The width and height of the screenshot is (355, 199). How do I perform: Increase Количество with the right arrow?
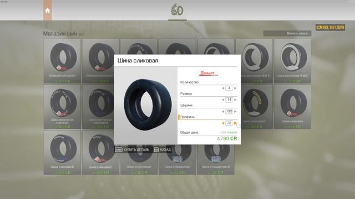[x=235, y=88]
